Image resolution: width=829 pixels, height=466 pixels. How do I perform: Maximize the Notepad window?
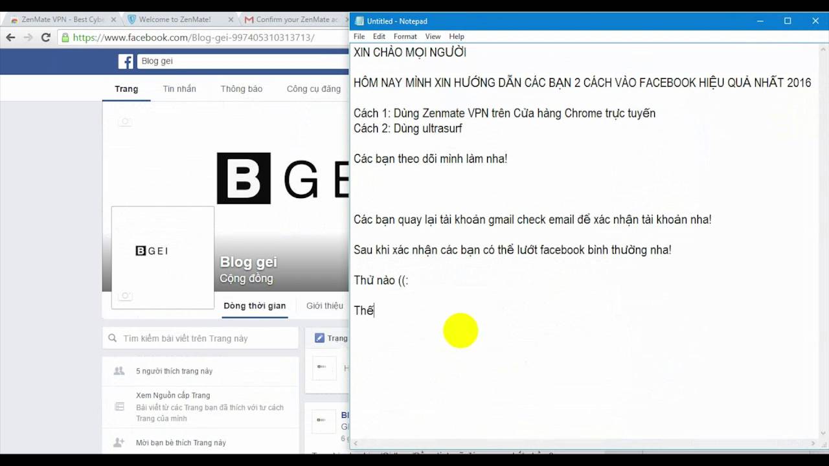click(x=788, y=21)
